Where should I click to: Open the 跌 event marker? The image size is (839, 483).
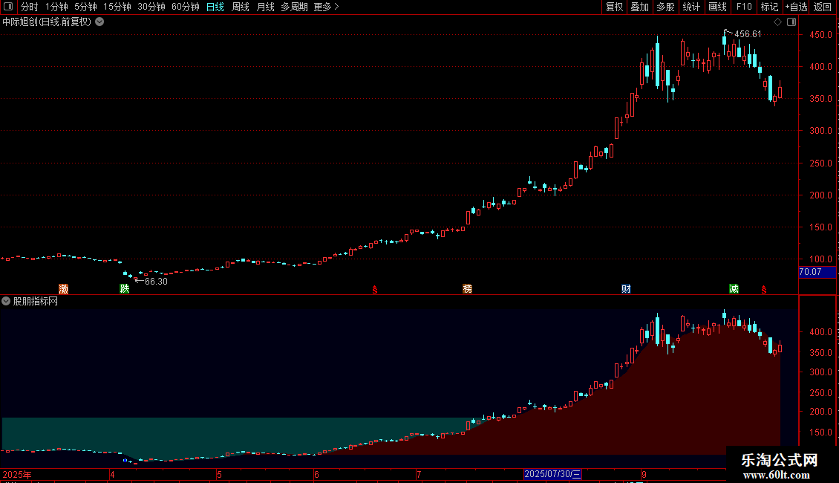[125, 289]
